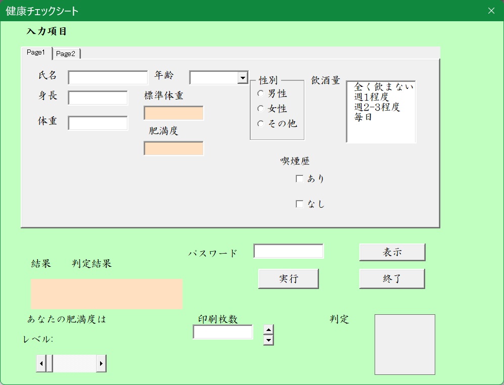This screenshot has height=385, width=504.
Task: Click the spin up arrow for 印刷枚数
Action: 269,329
